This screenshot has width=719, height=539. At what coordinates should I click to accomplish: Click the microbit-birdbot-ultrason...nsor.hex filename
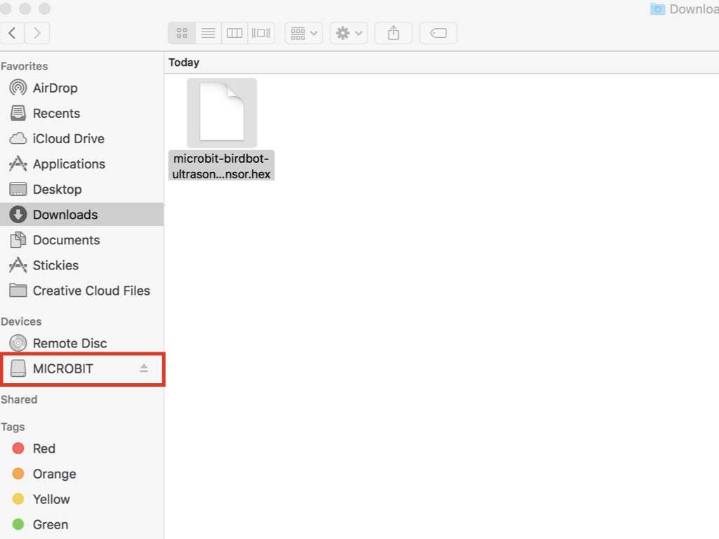pyautogui.click(x=221, y=166)
